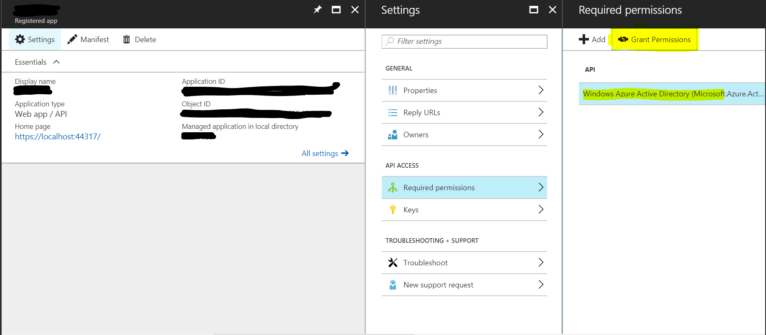Click the Owners settings label
766x335 pixels.
[x=416, y=134]
